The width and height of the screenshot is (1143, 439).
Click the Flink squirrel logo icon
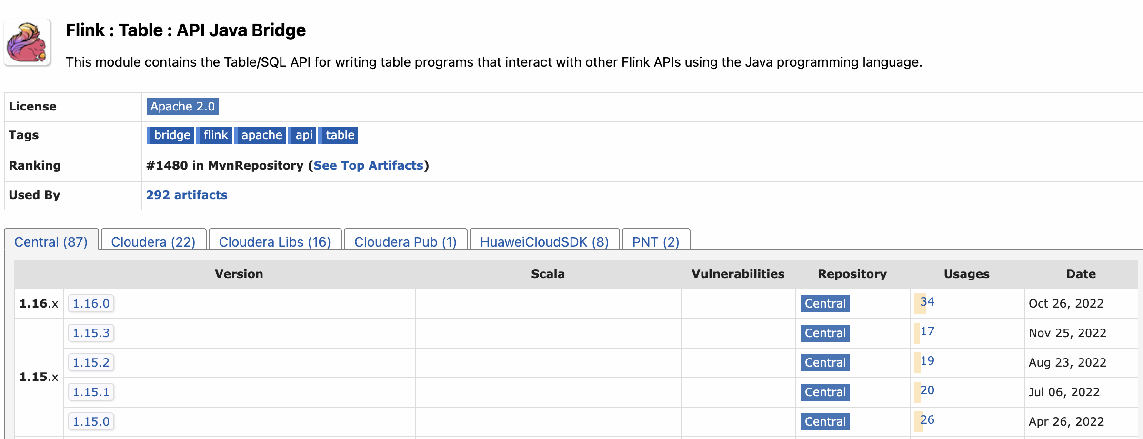click(27, 43)
